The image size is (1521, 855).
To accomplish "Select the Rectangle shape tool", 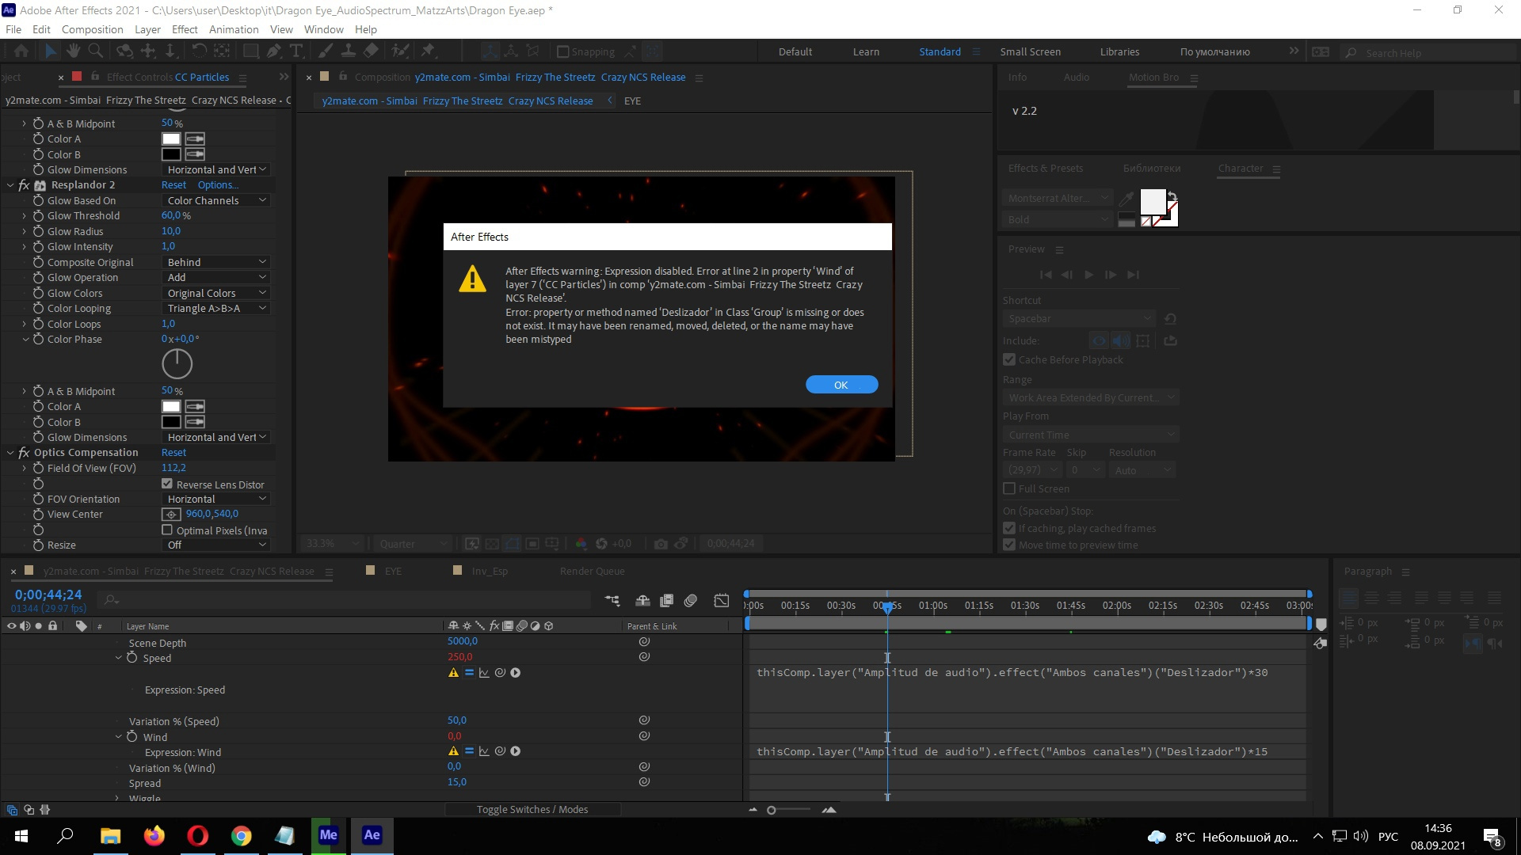I will 250,51.
